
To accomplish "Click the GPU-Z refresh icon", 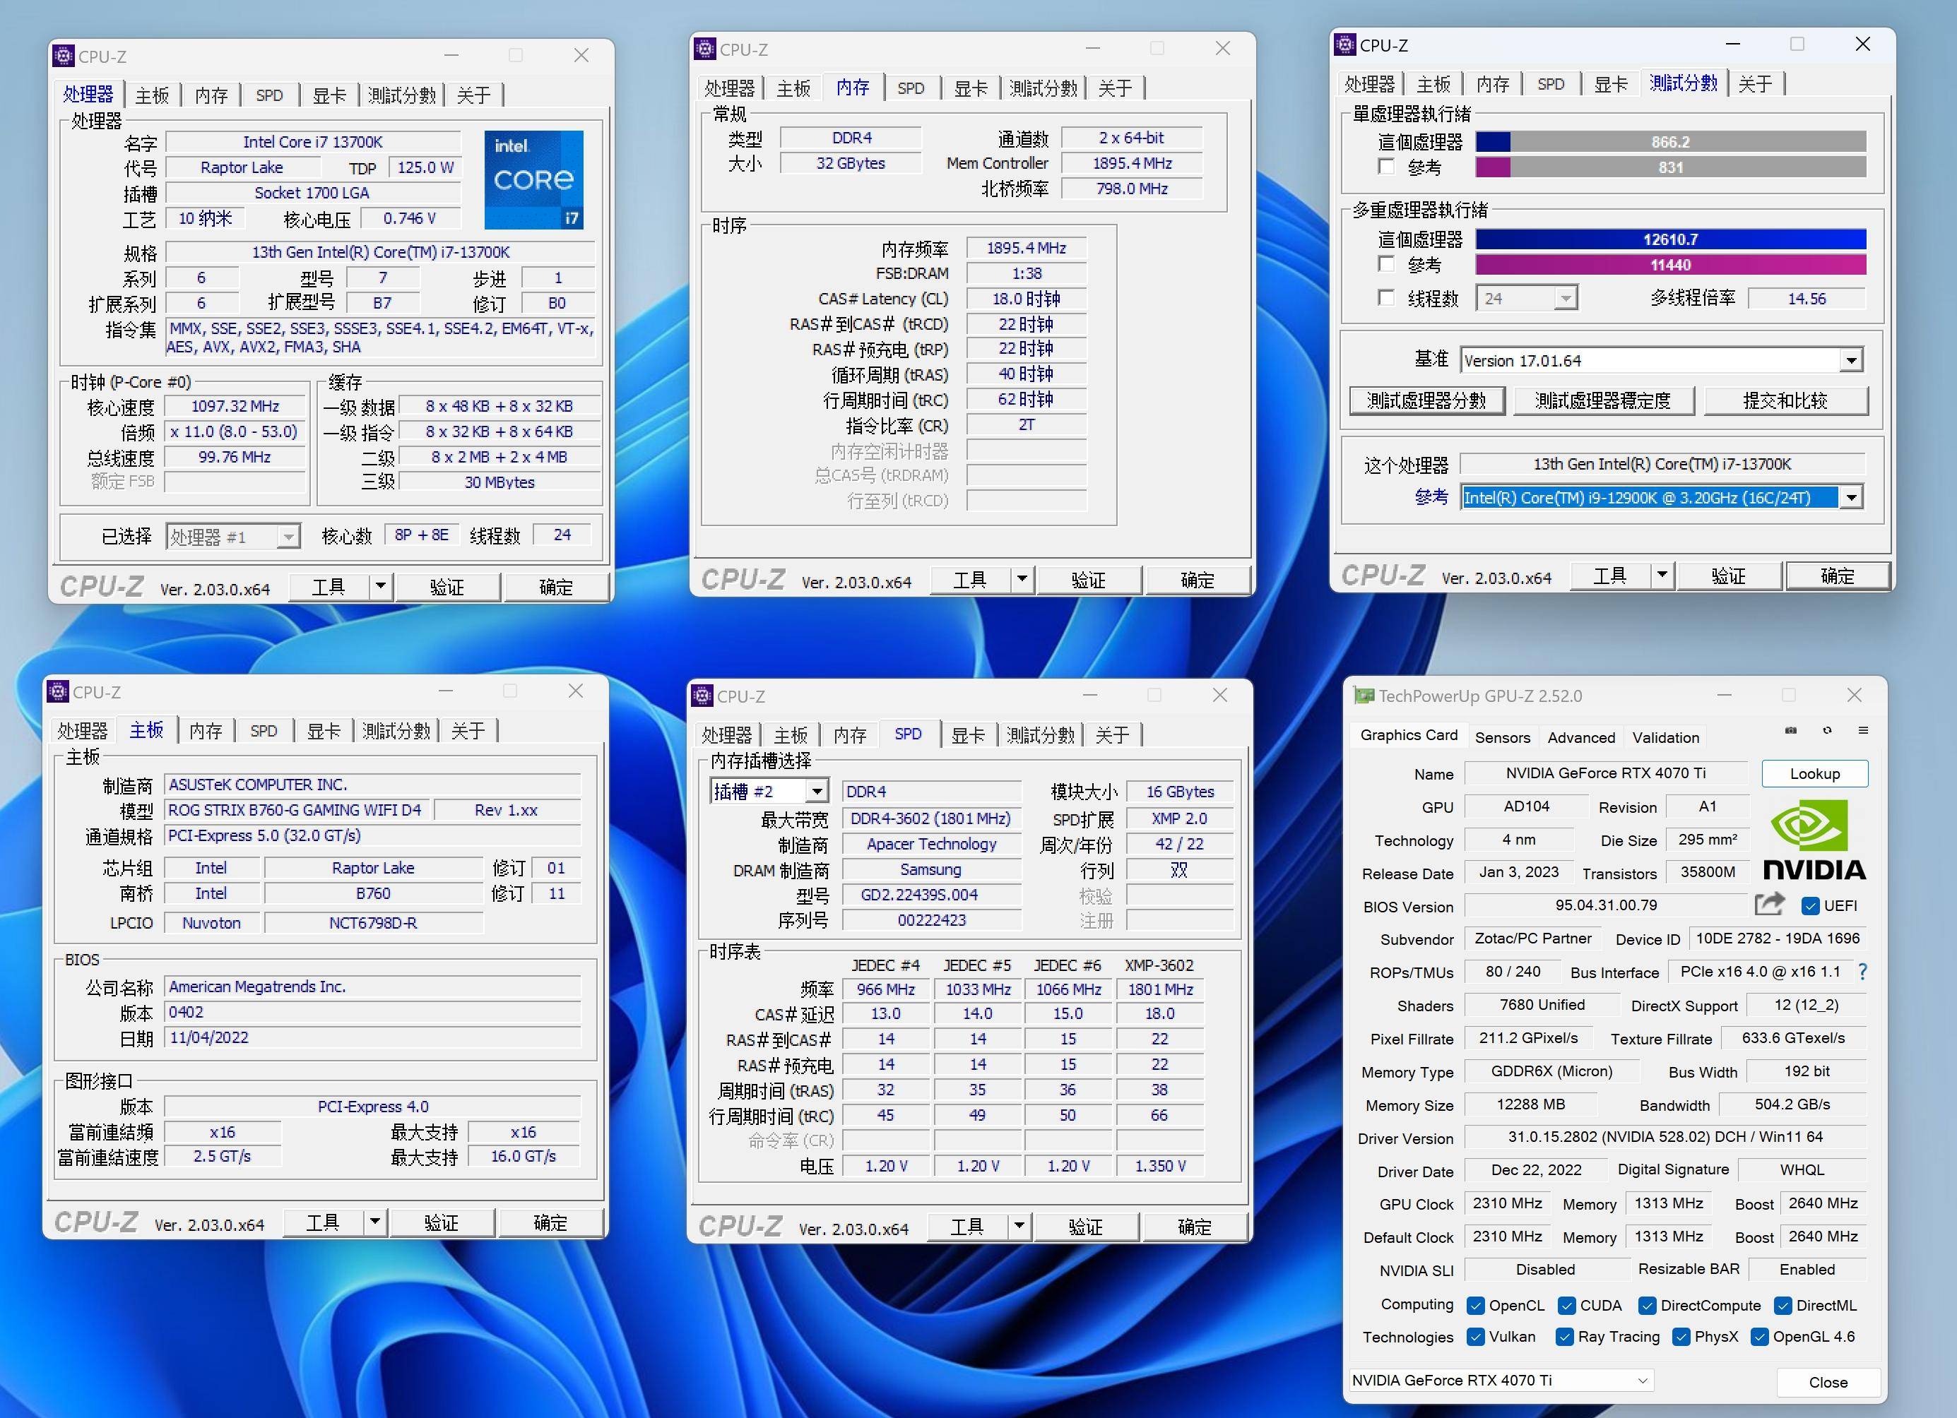I will click(1827, 731).
